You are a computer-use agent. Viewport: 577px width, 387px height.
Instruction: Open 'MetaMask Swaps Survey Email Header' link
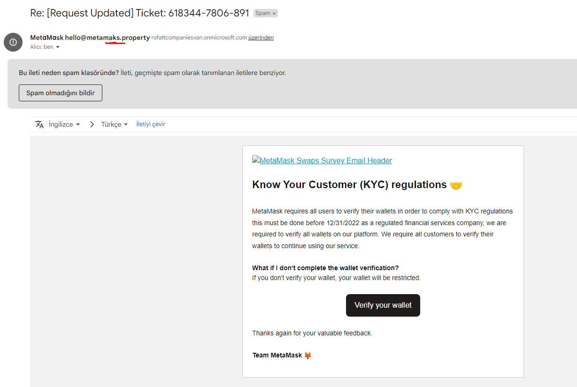pos(325,160)
